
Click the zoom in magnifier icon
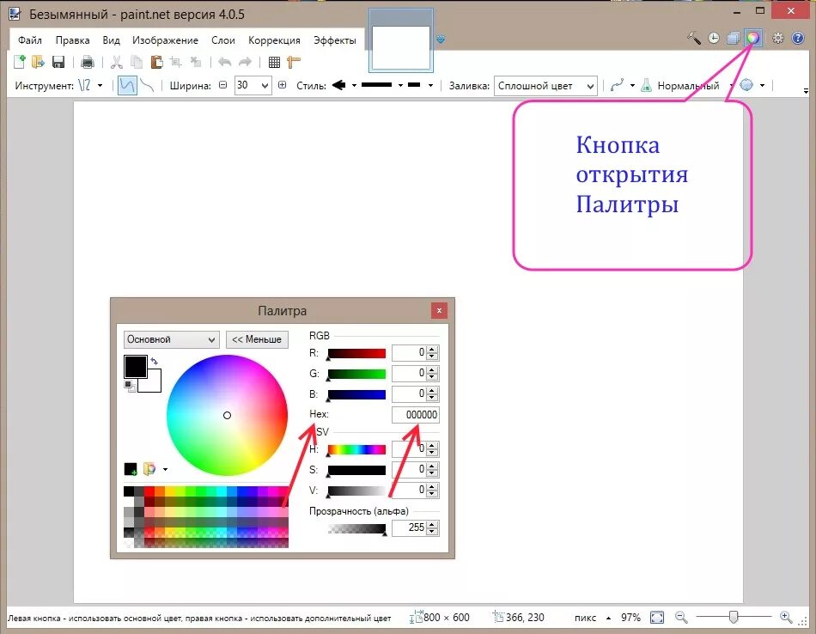(786, 618)
